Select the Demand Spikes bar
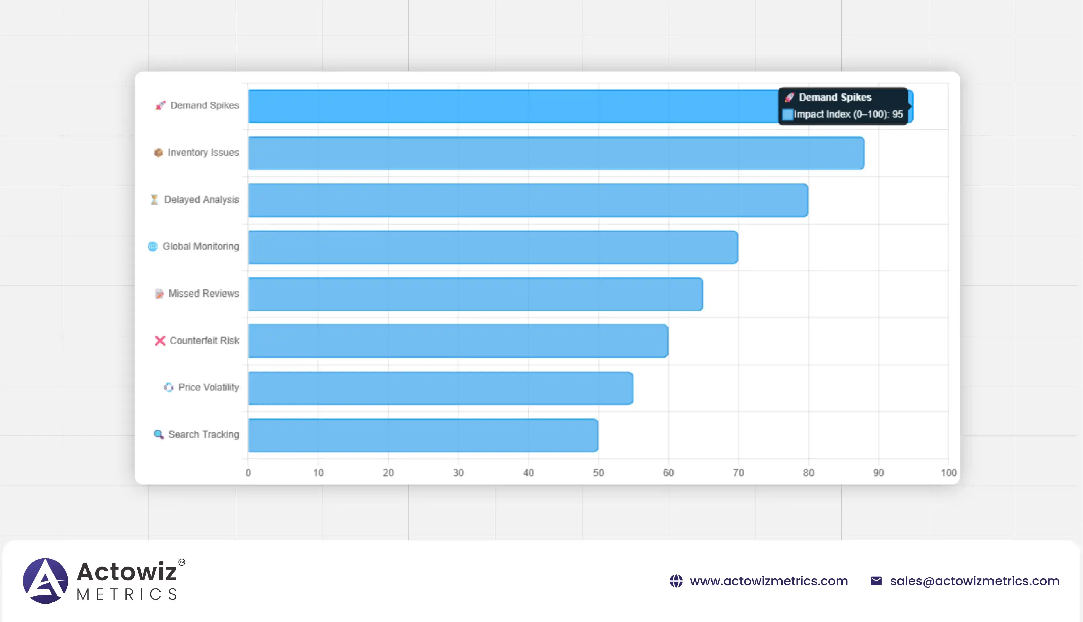The image size is (1083, 622). (x=513, y=106)
